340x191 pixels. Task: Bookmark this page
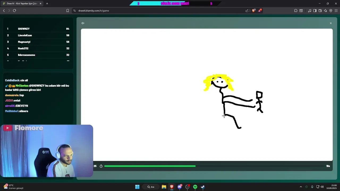[68, 11]
